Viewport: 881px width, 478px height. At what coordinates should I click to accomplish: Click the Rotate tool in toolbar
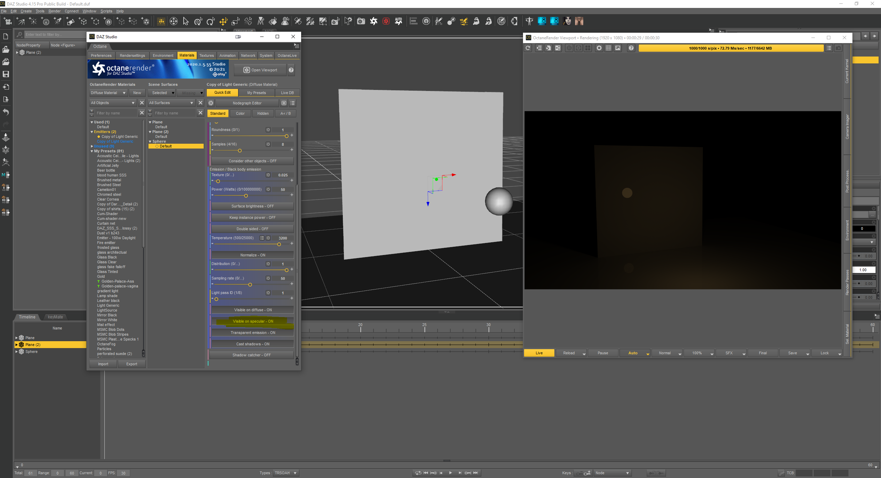pyautogui.click(x=211, y=21)
